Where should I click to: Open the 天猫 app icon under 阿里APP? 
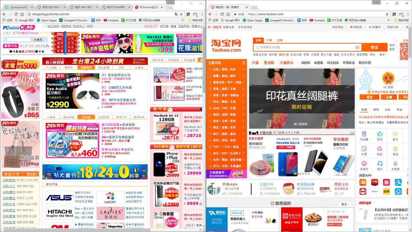click(x=375, y=182)
